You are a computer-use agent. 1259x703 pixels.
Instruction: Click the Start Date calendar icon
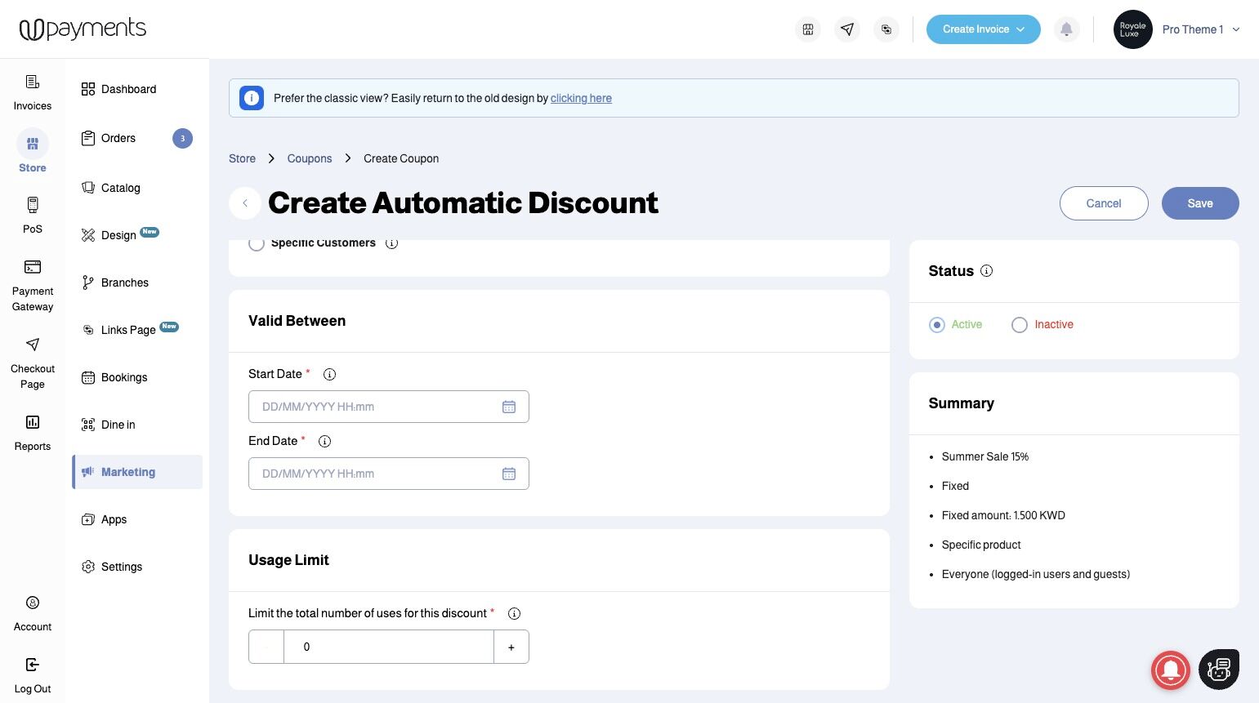(509, 407)
